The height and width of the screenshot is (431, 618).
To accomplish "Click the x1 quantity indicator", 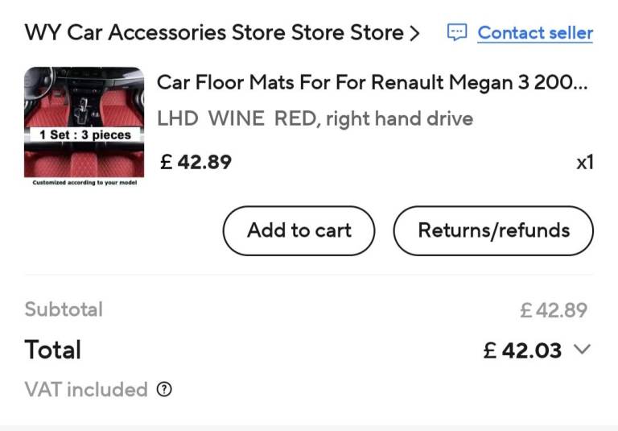I will click(584, 162).
